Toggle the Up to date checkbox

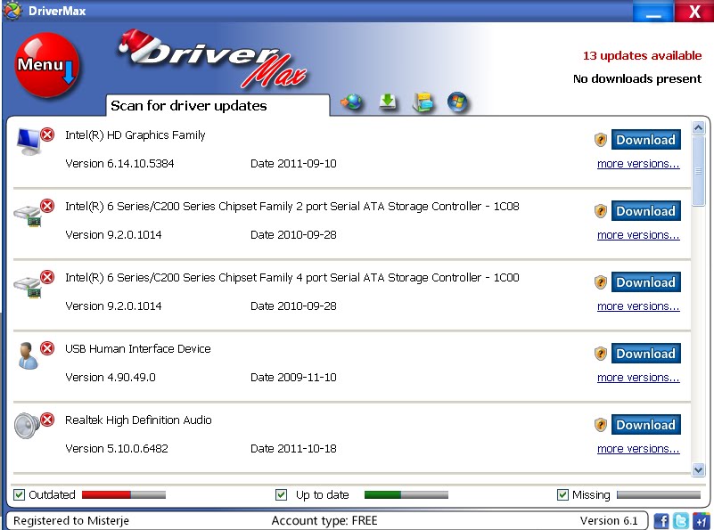coord(282,494)
